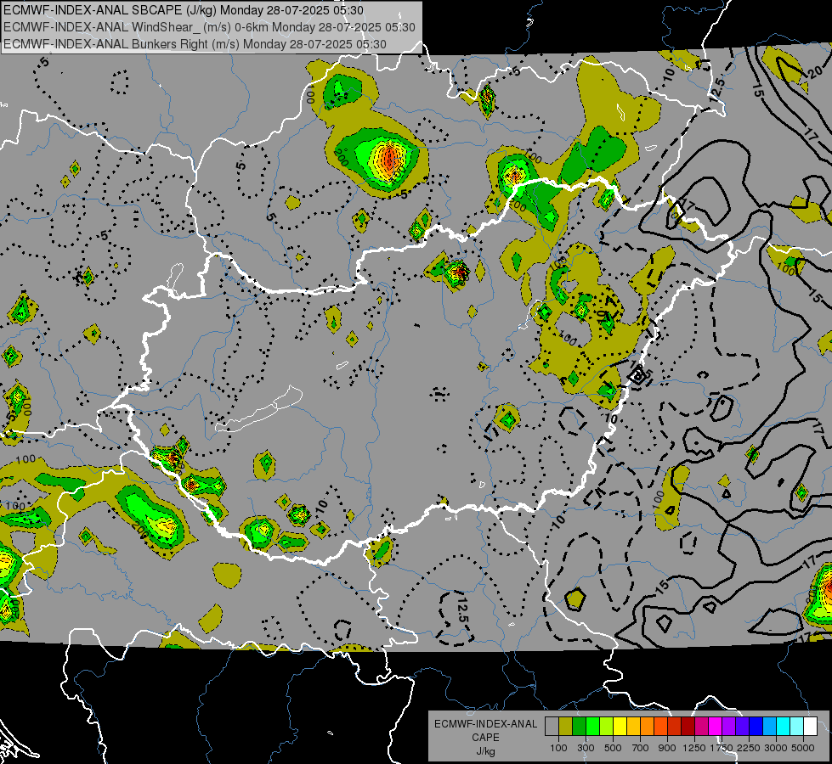Click the 500 legend scale label
Viewport: 832px width, 764px height.
point(613,748)
